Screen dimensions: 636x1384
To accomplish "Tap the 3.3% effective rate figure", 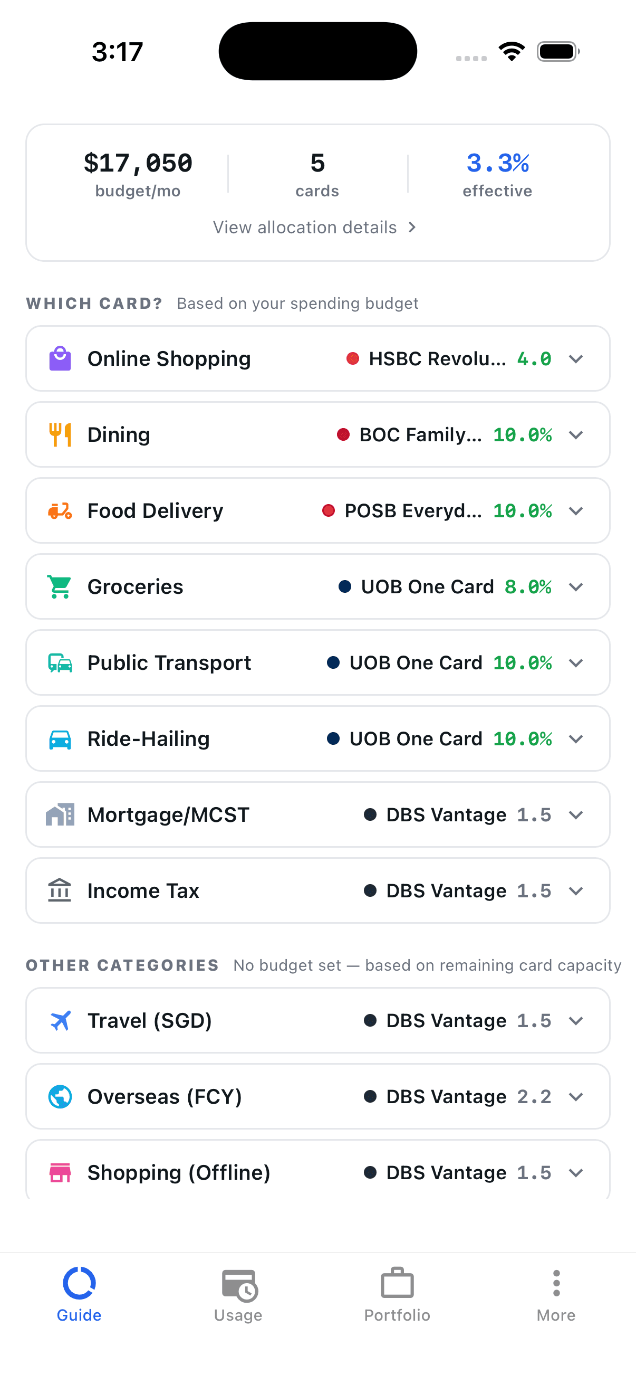I will 497,163.
